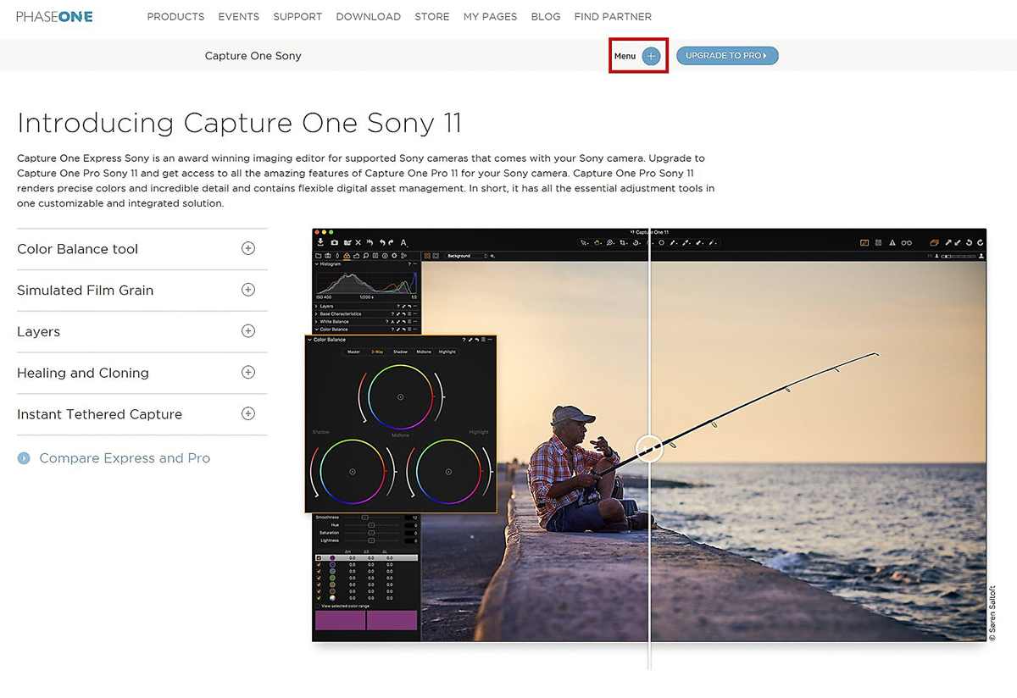Open MY PAGES in the top navigation
The height and width of the screenshot is (698, 1017).
click(490, 16)
